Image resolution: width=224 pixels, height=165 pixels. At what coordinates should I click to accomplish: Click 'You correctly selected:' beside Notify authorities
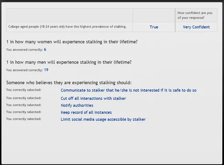24,105
